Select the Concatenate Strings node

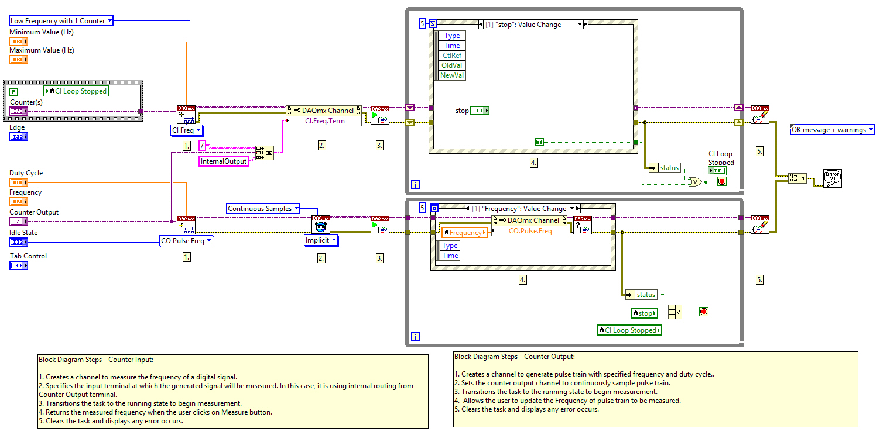point(265,153)
